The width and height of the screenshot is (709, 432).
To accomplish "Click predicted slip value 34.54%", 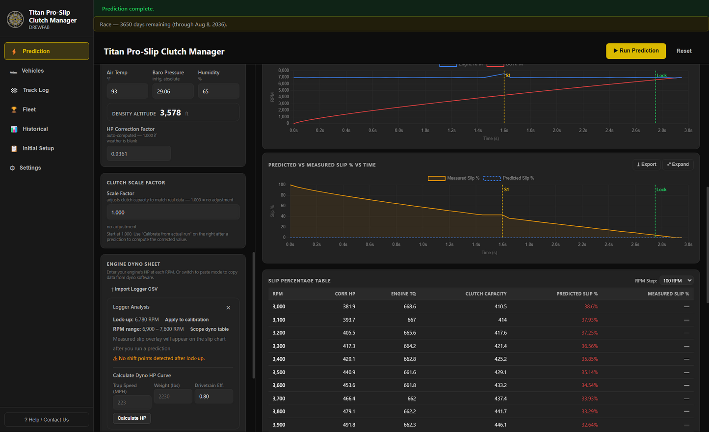I will tap(590, 385).
